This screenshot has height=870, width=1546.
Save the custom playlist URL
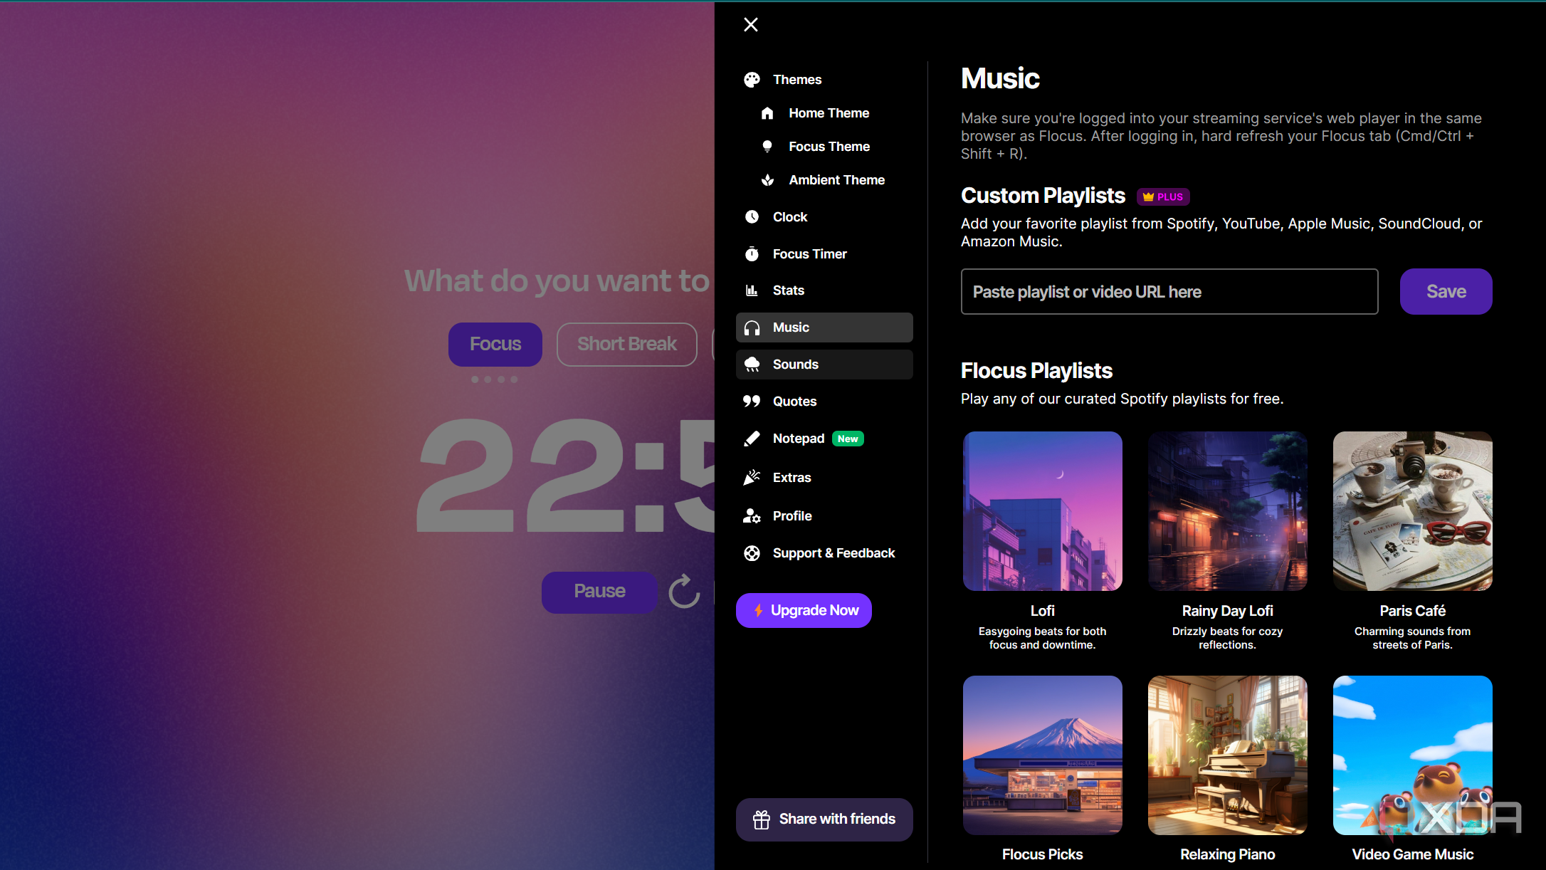pyautogui.click(x=1446, y=291)
